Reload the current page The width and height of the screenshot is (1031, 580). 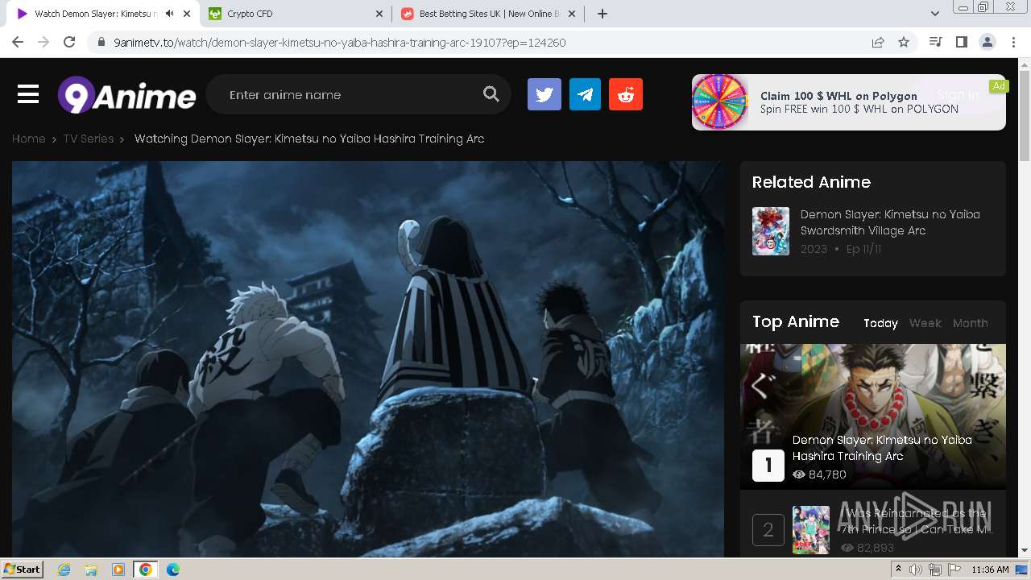click(x=69, y=42)
